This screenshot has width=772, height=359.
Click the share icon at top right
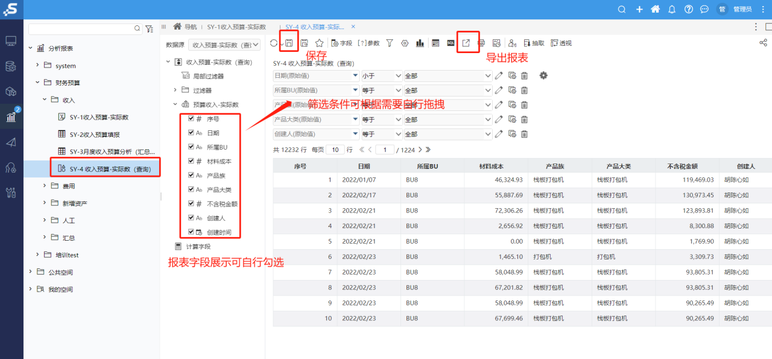point(763,43)
